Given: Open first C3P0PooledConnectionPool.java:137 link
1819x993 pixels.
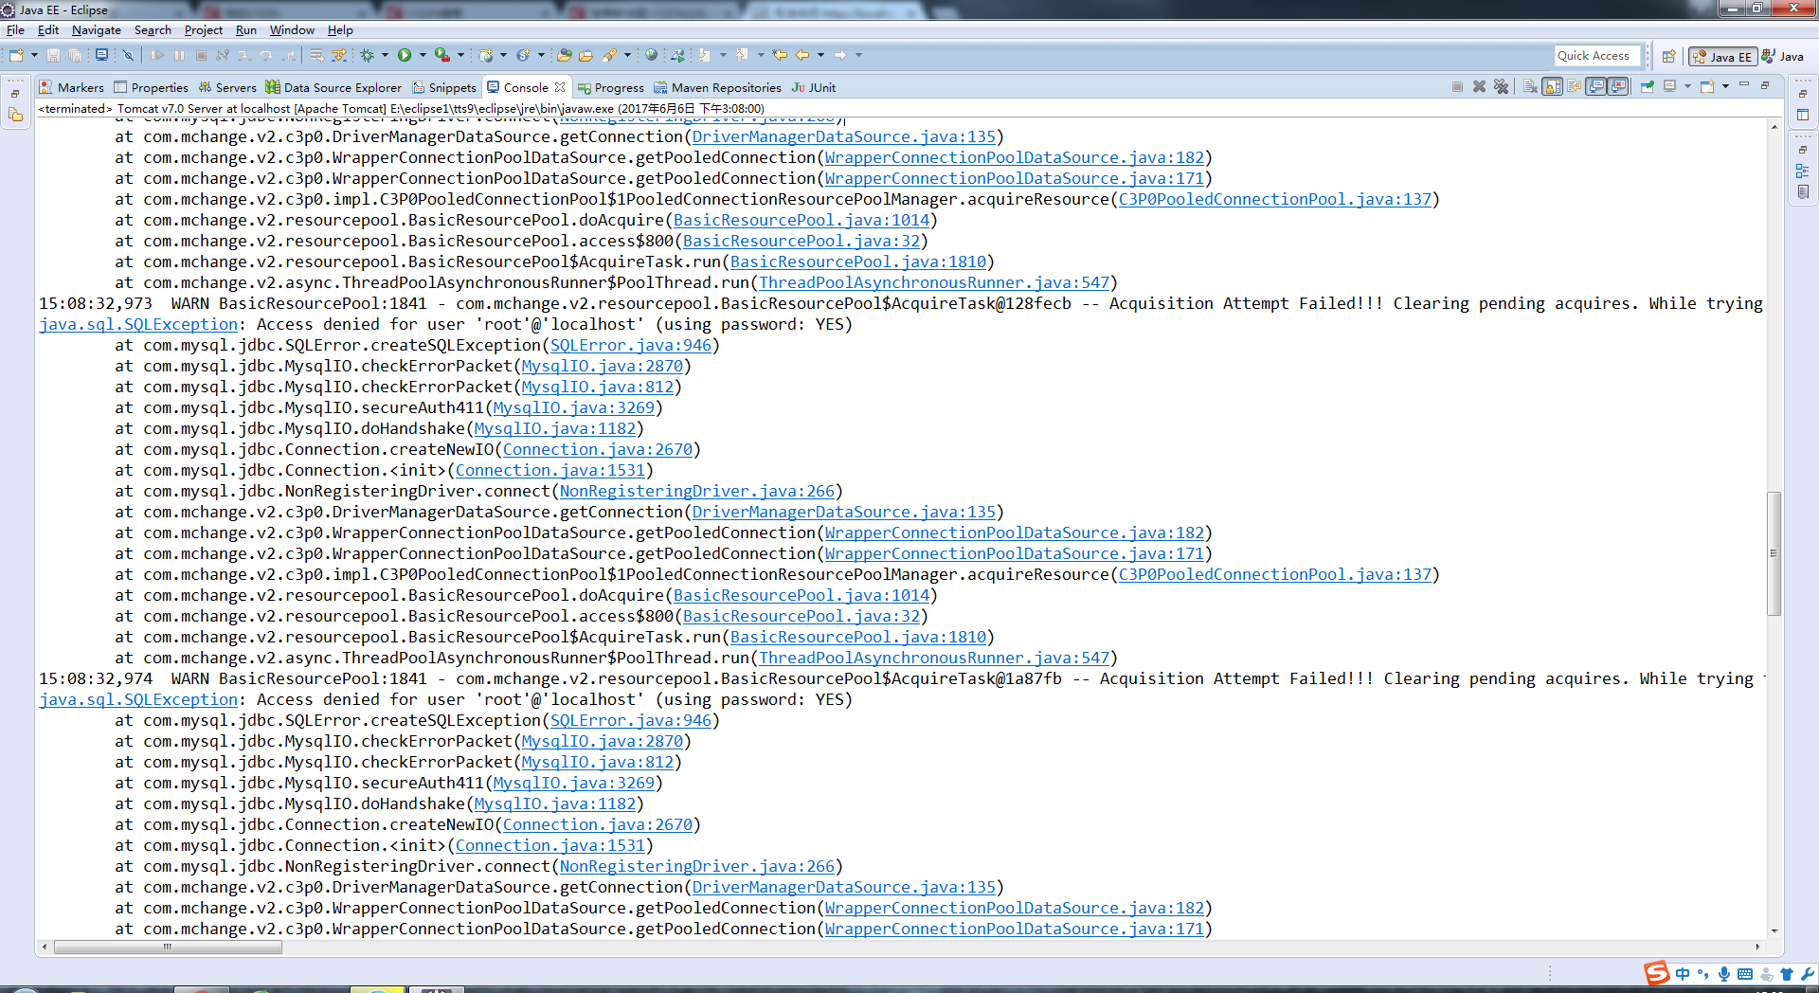Looking at the screenshot, I should pyautogui.click(x=1275, y=199).
